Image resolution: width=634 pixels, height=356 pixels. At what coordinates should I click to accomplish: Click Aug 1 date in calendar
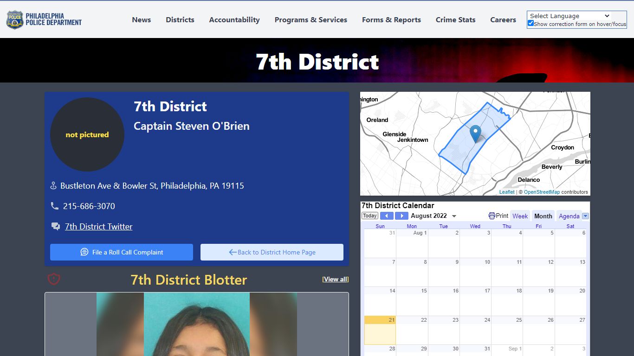coord(420,233)
